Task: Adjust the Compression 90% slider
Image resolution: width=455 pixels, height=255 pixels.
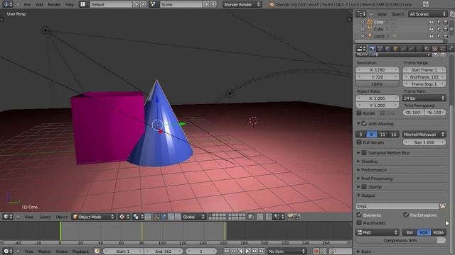Action: 401,241
